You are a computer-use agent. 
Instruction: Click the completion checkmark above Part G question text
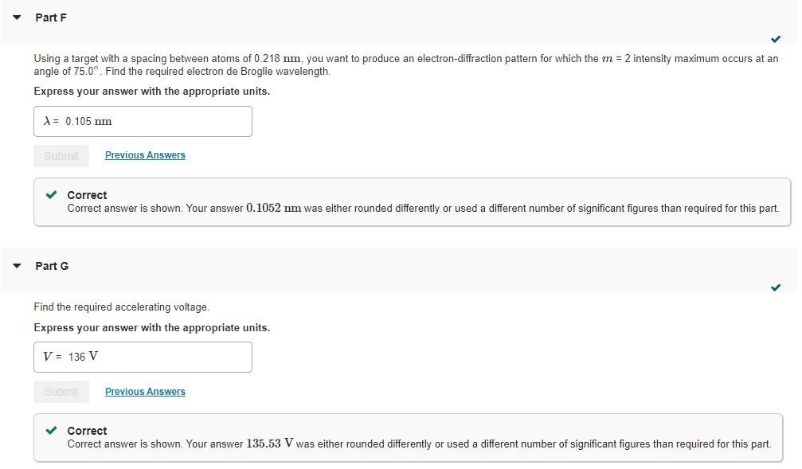pyautogui.click(x=776, y=287)
